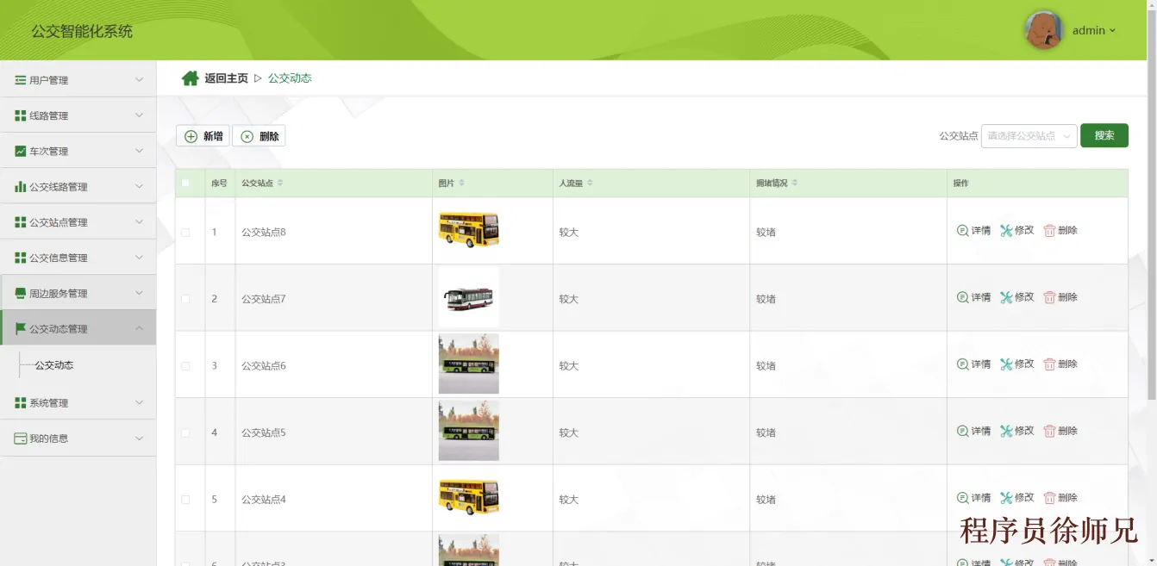Click the 公交信息管理 grid icon
The image size is (1157, 566).
coord(21,258)
